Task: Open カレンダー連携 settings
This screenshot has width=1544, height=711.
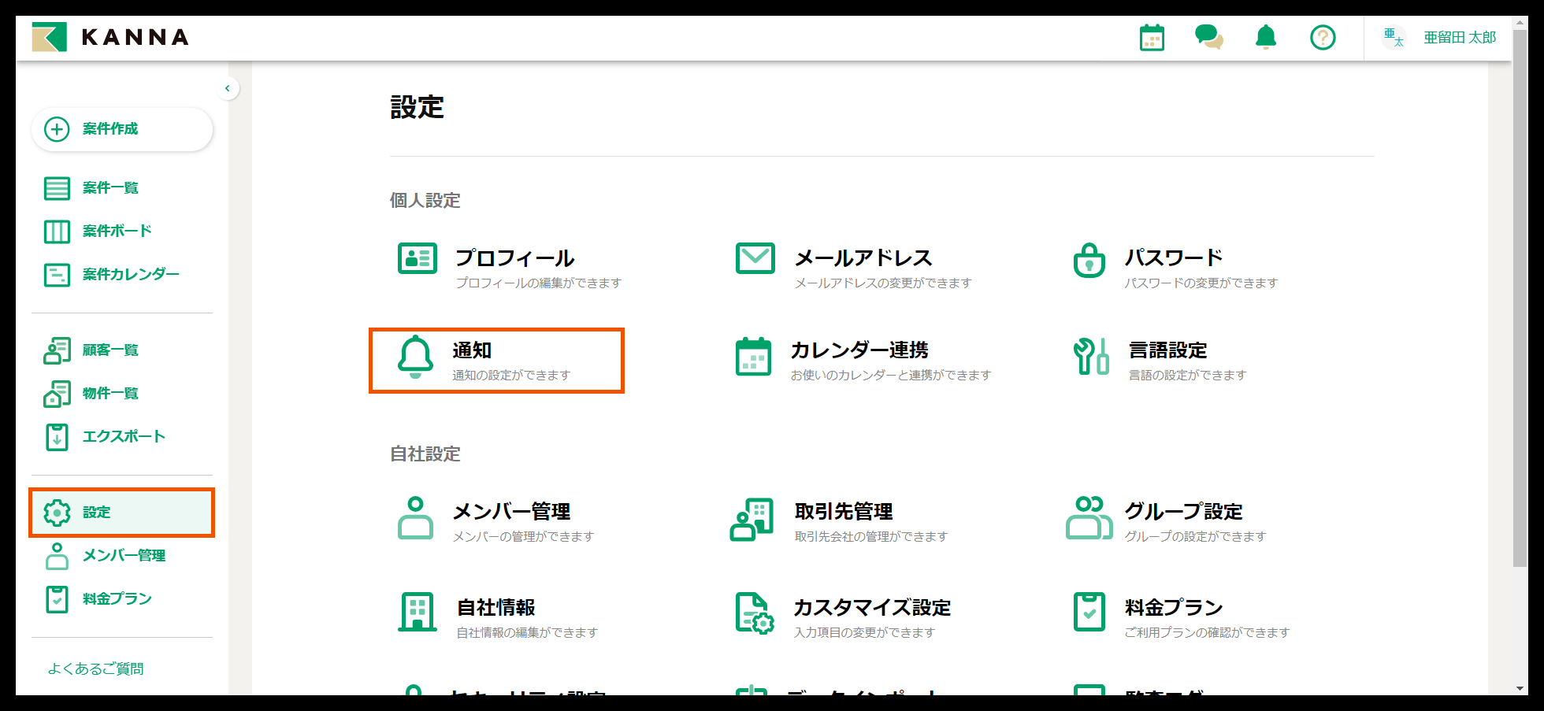Action: click(x=859, y=350)
